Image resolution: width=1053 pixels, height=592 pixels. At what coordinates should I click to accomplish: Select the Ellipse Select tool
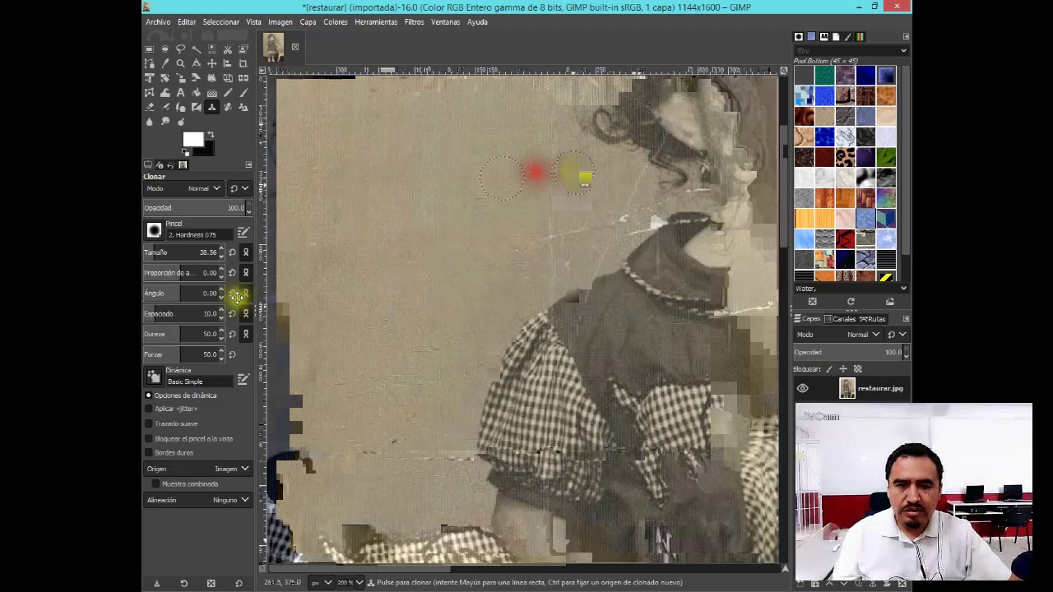tap(165, 49)
